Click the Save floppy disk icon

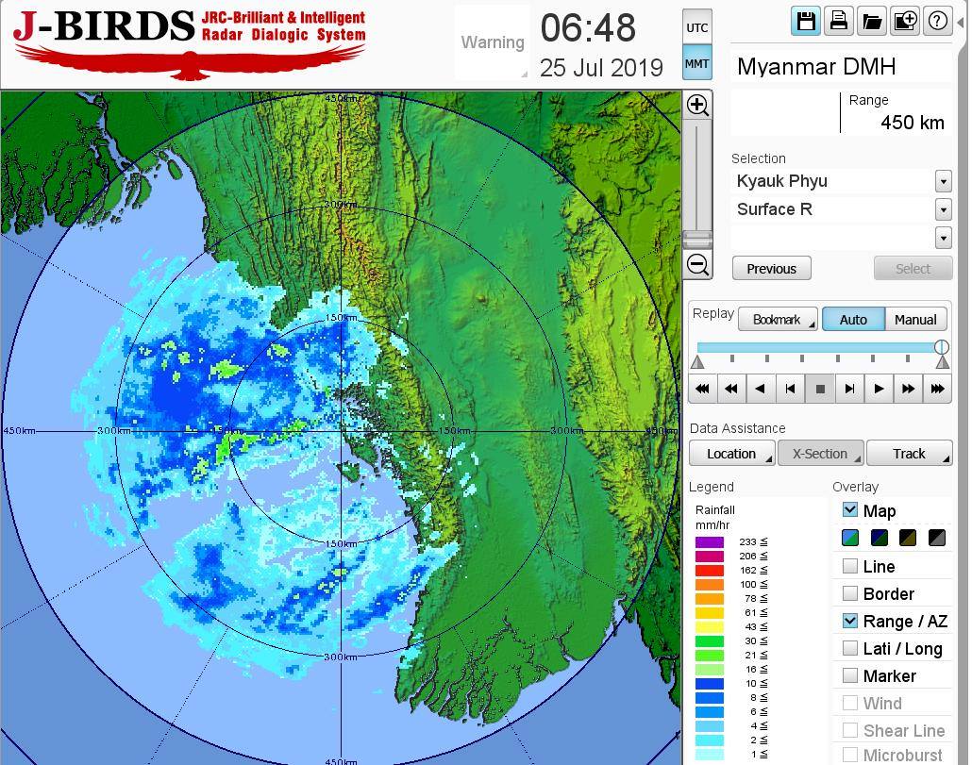tap(806, 21)
